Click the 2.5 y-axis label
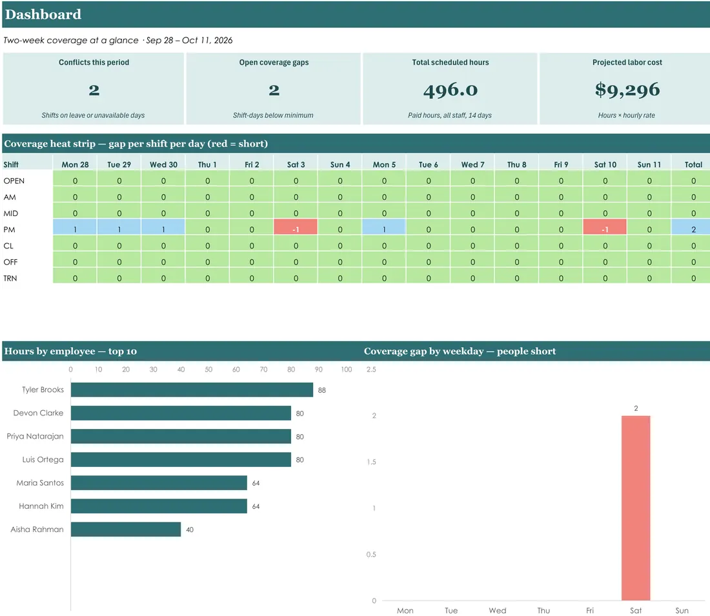 click(371, 370)
